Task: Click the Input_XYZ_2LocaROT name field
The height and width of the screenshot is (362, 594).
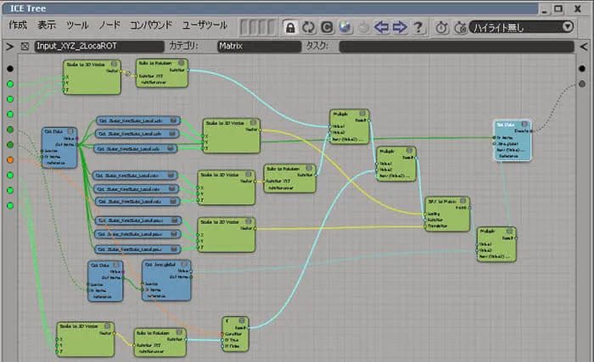Action: point(99,46)
